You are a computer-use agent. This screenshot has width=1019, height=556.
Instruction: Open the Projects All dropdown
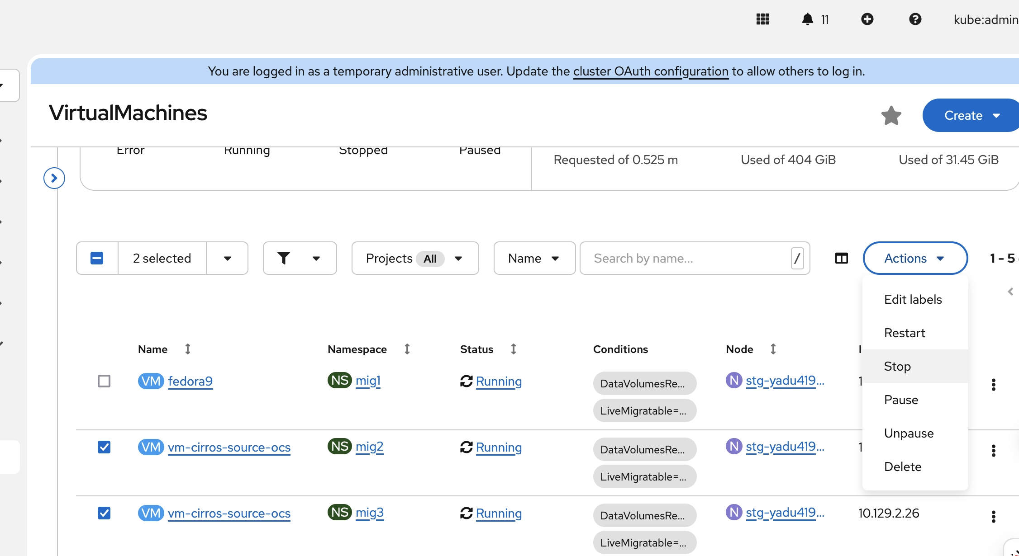coord(414,258)
